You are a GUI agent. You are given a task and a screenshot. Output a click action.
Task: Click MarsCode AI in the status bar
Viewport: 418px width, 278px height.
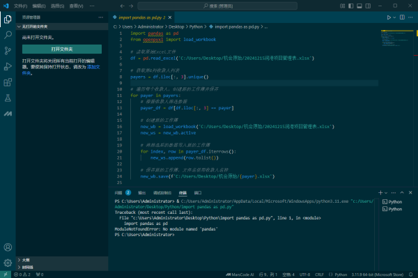[240, 275]
